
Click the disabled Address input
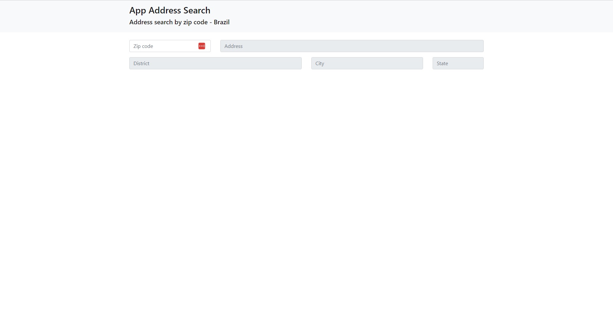pos(351,46)
